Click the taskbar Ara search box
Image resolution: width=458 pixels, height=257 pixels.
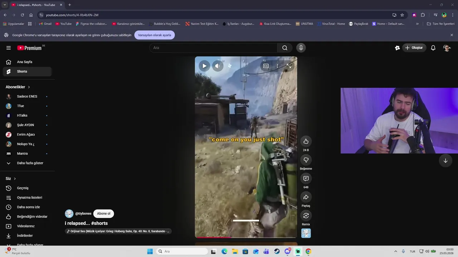point(182,251)
